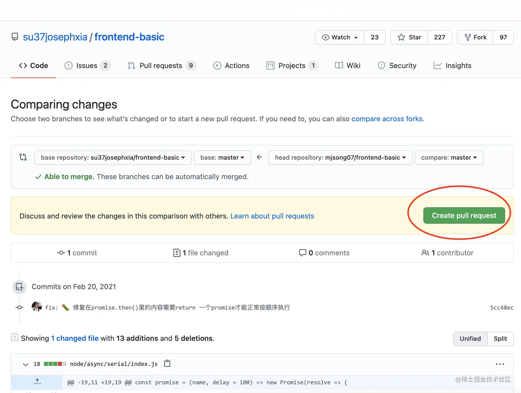Copy the node/async/serial/index.js file path
Viewport: 521px width, 393px height.
167,363
